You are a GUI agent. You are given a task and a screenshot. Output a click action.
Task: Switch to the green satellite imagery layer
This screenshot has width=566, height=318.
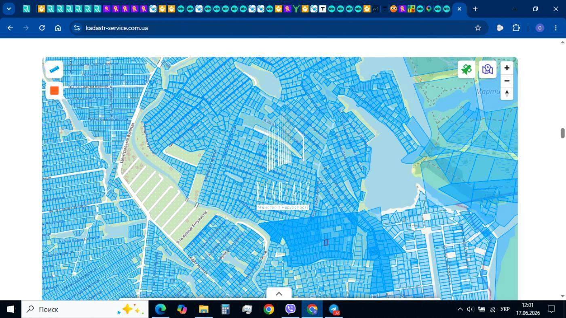coord(467,69)
